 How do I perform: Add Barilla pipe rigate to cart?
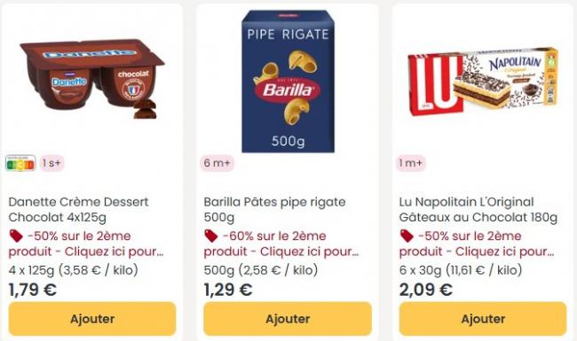tap(288, 319)
